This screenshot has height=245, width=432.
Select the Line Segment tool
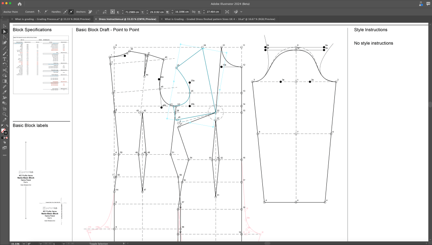pos(4,48)
